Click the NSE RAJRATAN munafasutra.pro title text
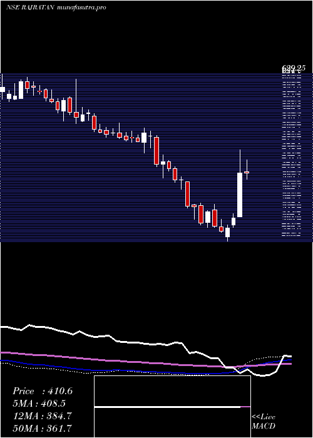This screenshot has width=313, height=438. pyautogui.click(x=56, y=8)
